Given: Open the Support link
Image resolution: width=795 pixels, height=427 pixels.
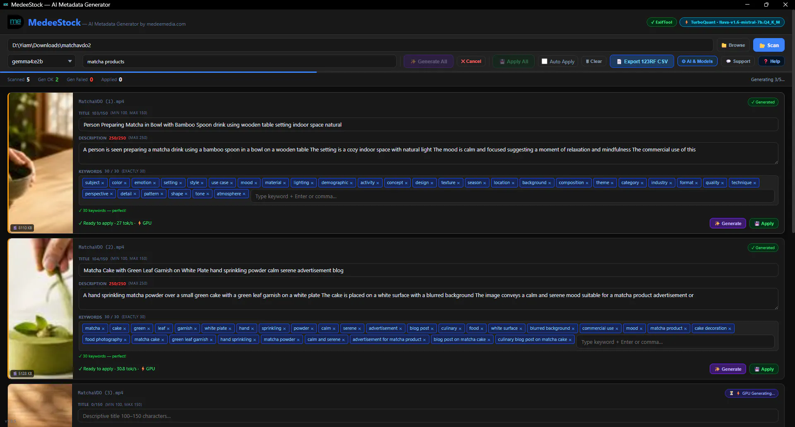Looking at the screenshot, I should pyautogui.click(x=738, y=61).
